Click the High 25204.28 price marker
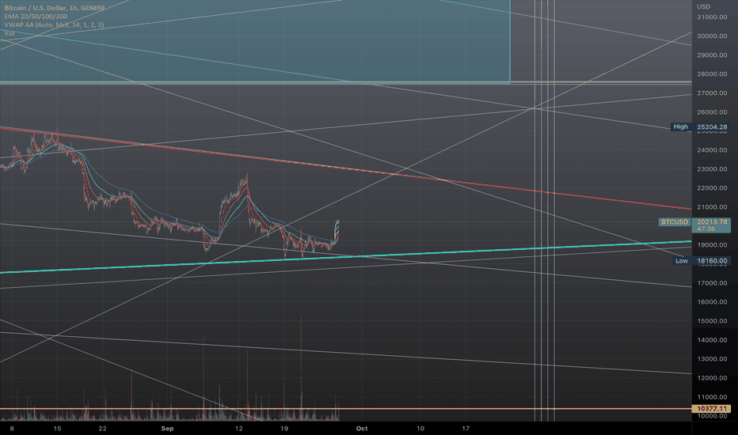The image size is (738, 435). (700, 127)
